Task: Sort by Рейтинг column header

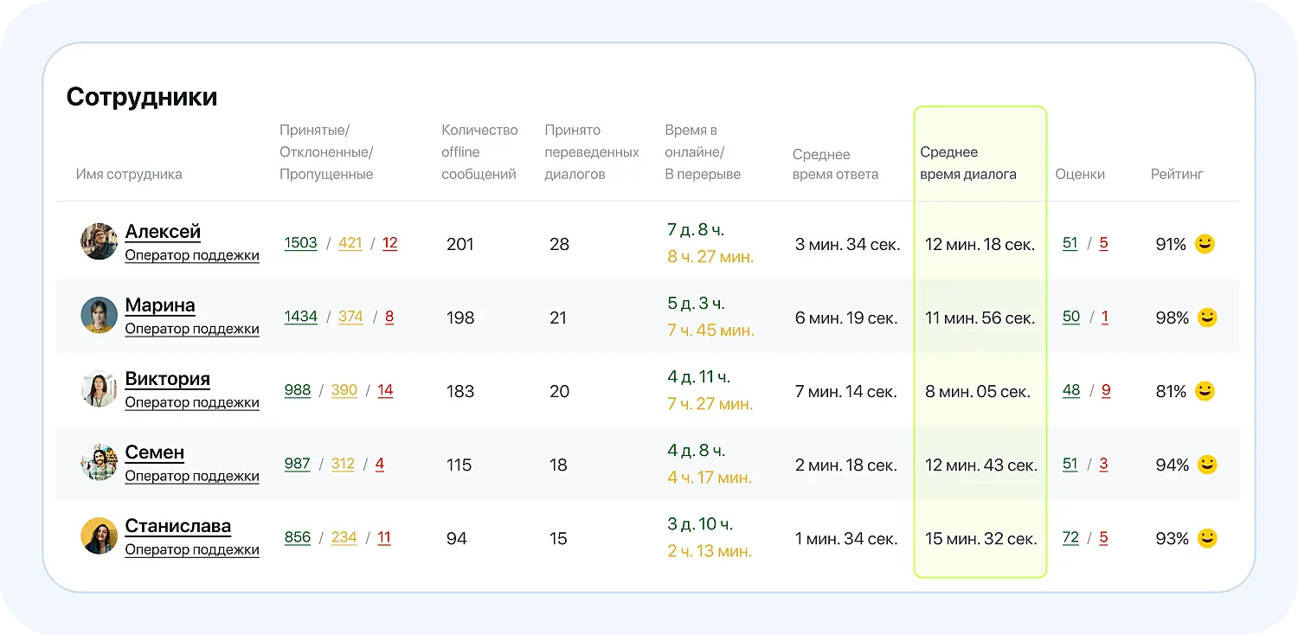Action: pos(1176,174)
